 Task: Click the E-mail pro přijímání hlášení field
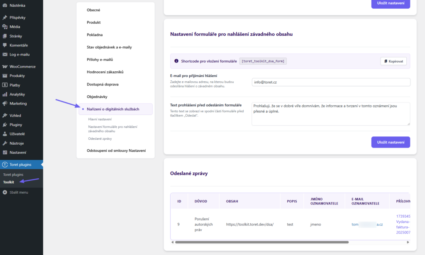[x=331, y=82]
